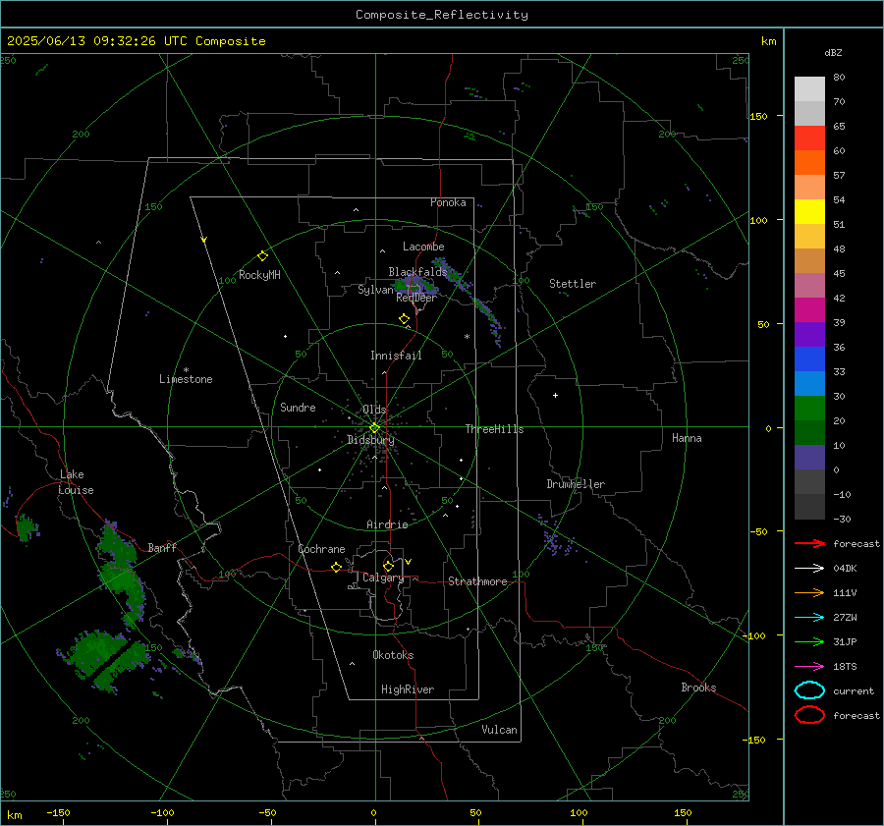Pick the cyan 27ZW arrow legend icon
This screenshot has height=826, width=884.
(809, 618)
